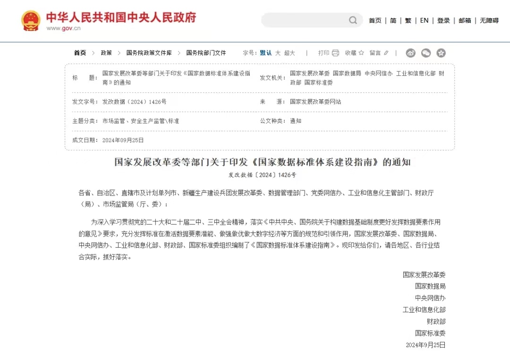This screenshot has height=358, width=510.
Task: Open the 登录 login link
Action: point(443,20)
